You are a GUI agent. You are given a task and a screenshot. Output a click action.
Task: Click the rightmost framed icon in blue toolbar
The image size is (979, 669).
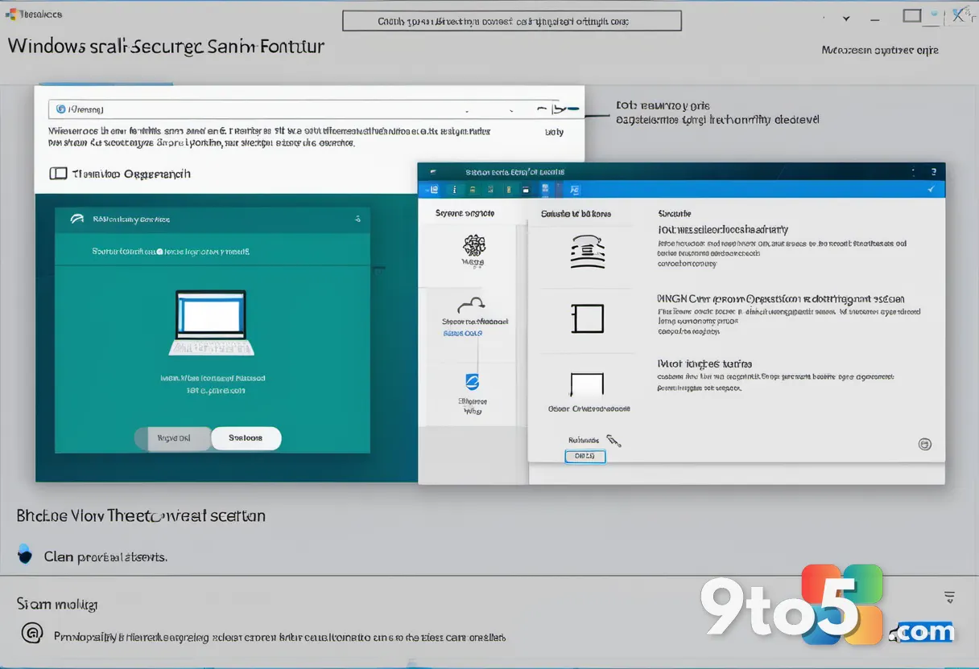575,190
